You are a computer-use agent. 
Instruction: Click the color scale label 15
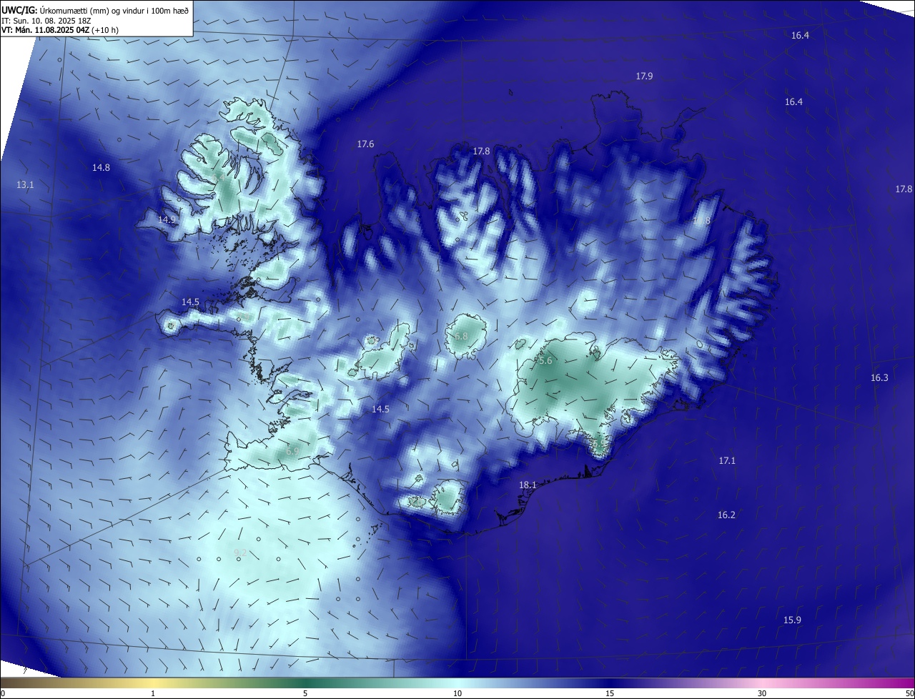click(x=610, y=694)
